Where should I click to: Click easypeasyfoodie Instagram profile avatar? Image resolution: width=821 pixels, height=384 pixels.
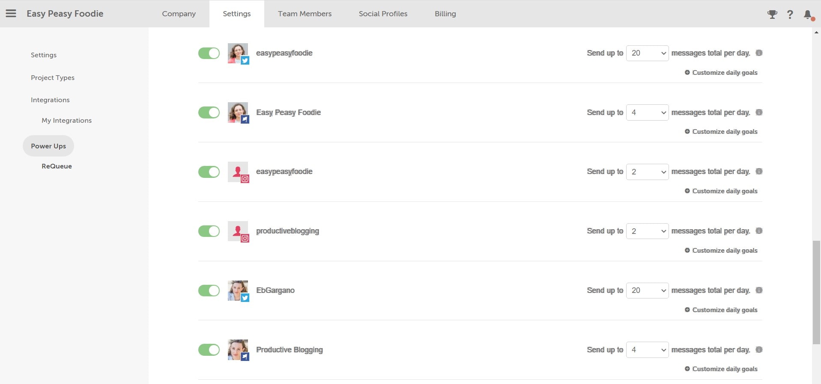pyautogui.click(x=238, y=172)
